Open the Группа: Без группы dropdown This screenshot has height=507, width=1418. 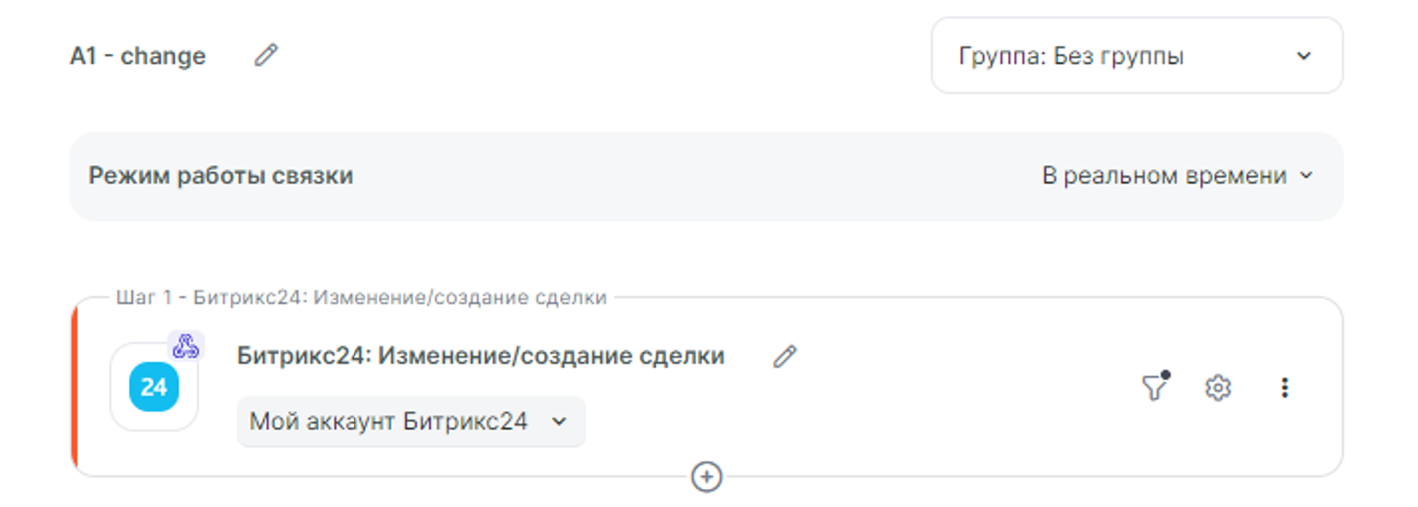point(1135,56)
